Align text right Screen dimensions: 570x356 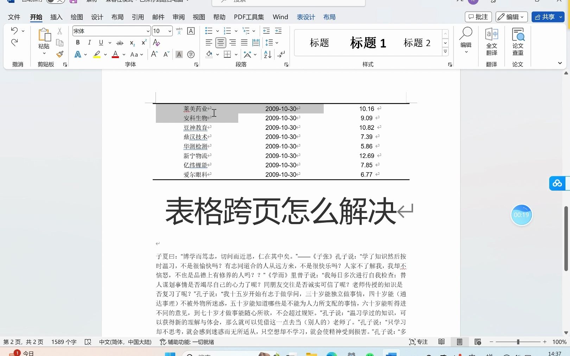click(x=233, y=43)
